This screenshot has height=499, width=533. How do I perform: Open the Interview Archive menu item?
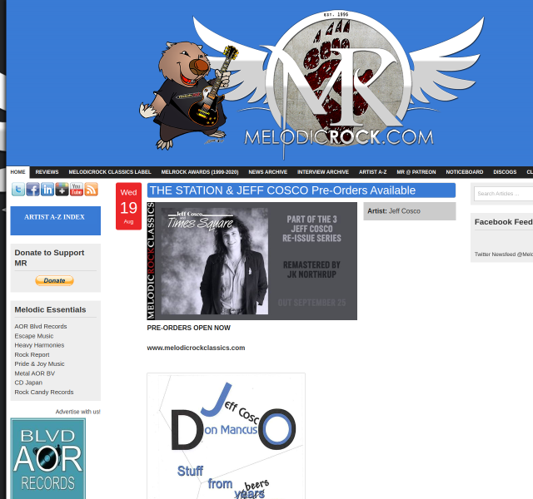323,172
